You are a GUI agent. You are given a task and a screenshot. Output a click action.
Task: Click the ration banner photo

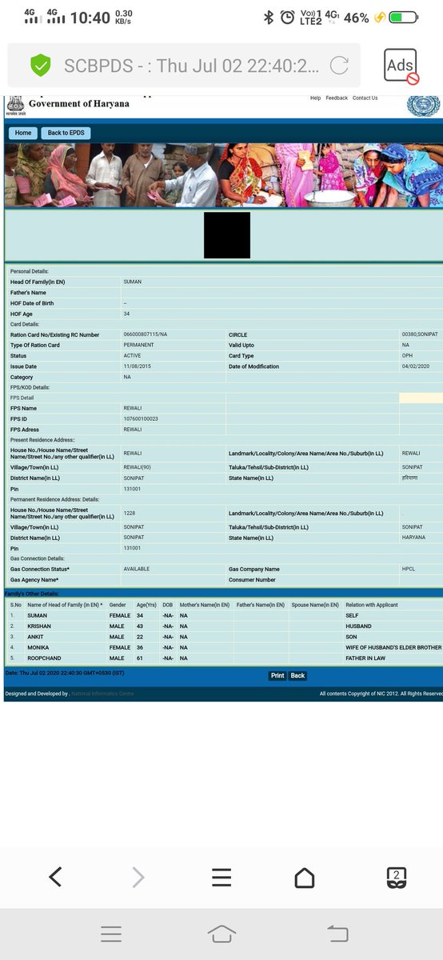point(223,175)
